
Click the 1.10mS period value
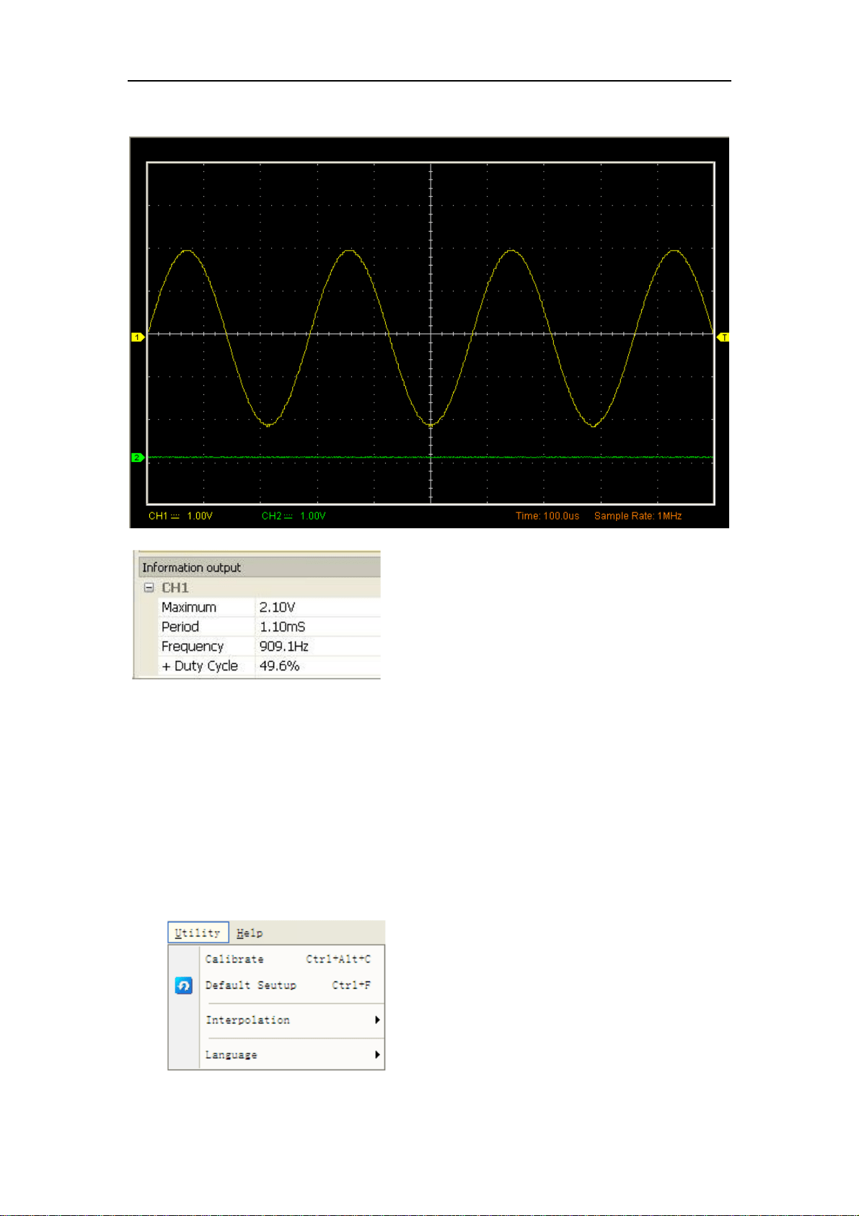282,626
